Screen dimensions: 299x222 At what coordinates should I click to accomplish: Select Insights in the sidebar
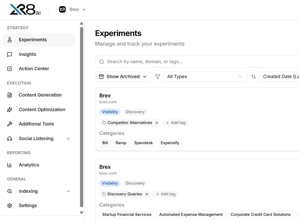[x=27, y=54]
